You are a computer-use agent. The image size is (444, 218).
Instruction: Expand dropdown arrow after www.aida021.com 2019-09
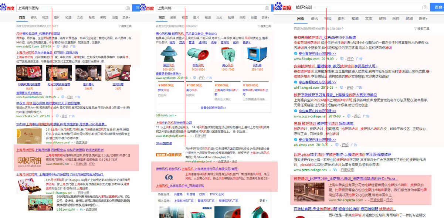[54, 47]
